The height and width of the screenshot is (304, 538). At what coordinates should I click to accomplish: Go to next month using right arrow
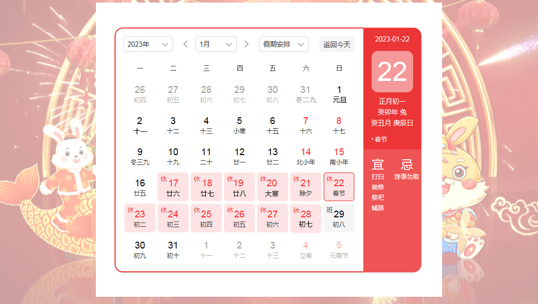click(x=247, y=45)
